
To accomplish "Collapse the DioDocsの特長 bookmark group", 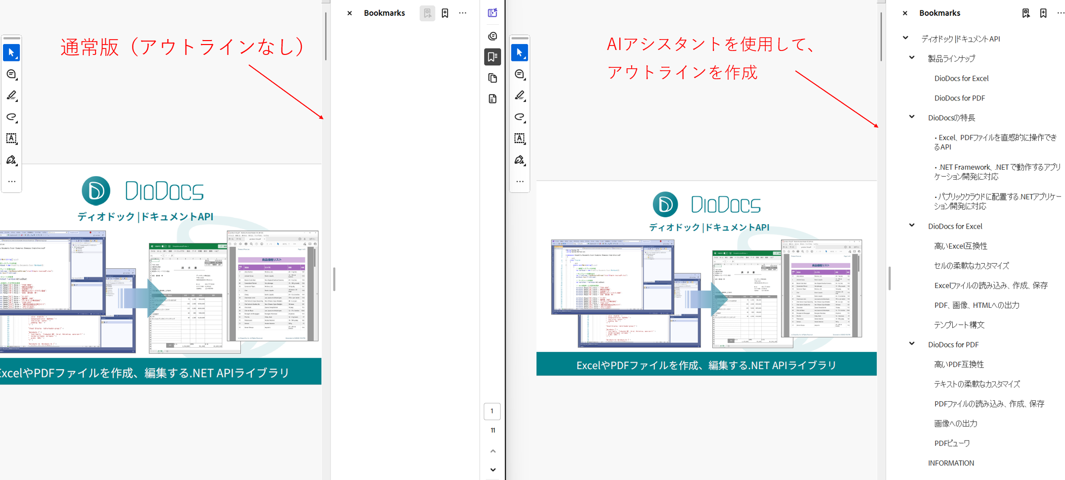I will (x=912, y=117).
